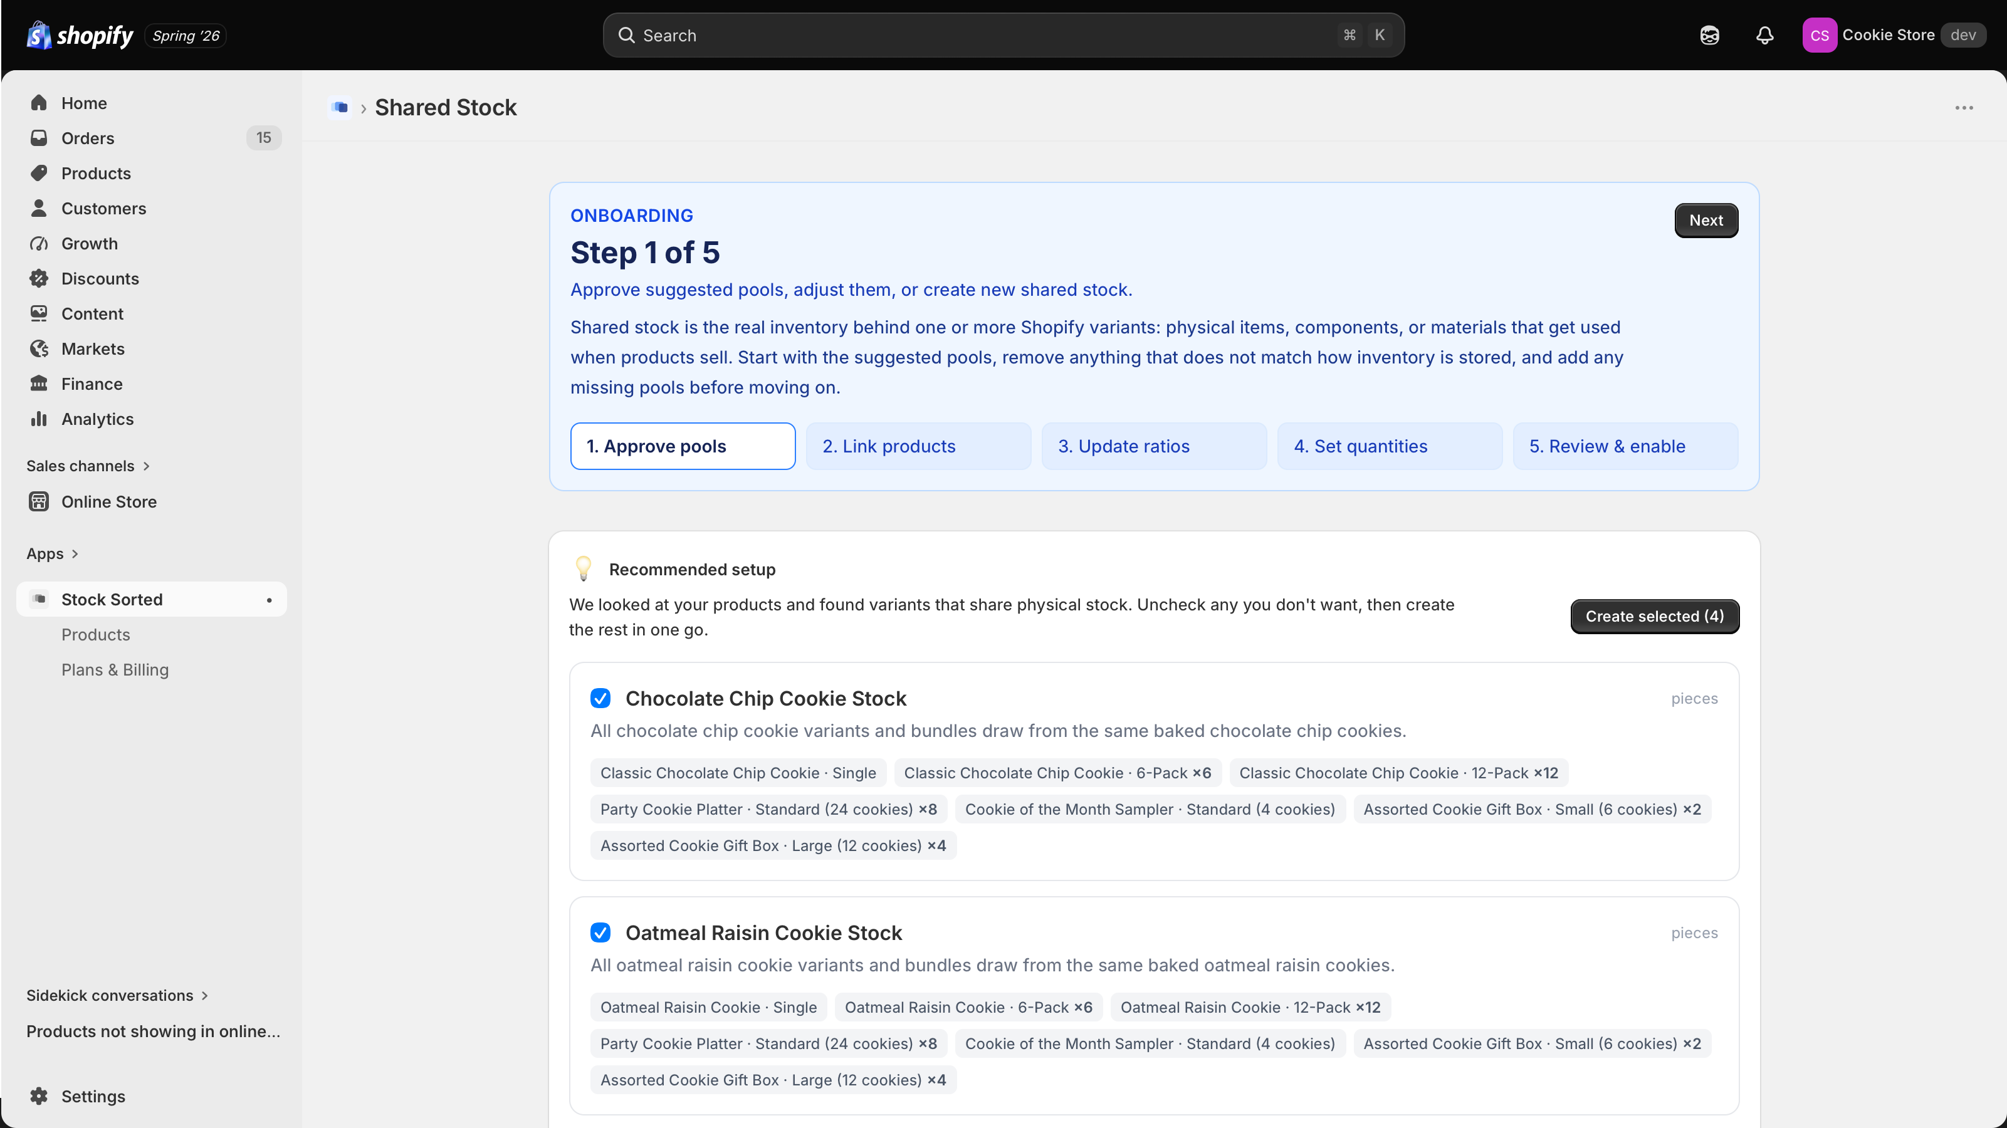This screenshot has width=2007, height=1128.
Task: Open Plans & Billing under Stock Sorted
Action: tap(115, 670)
